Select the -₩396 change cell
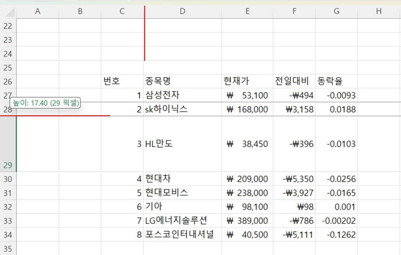401x255 pixels. click(x=294, y=144)
